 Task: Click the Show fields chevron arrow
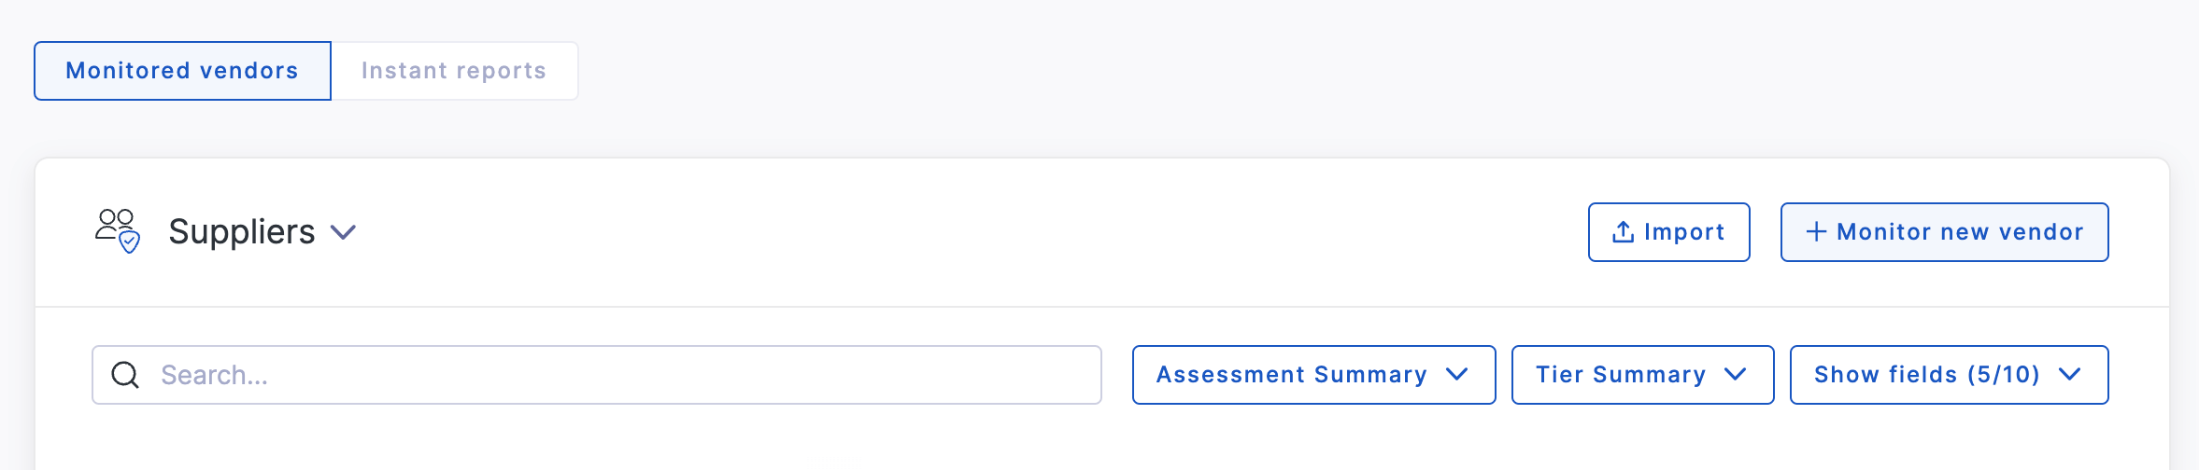coord(2070,374)
